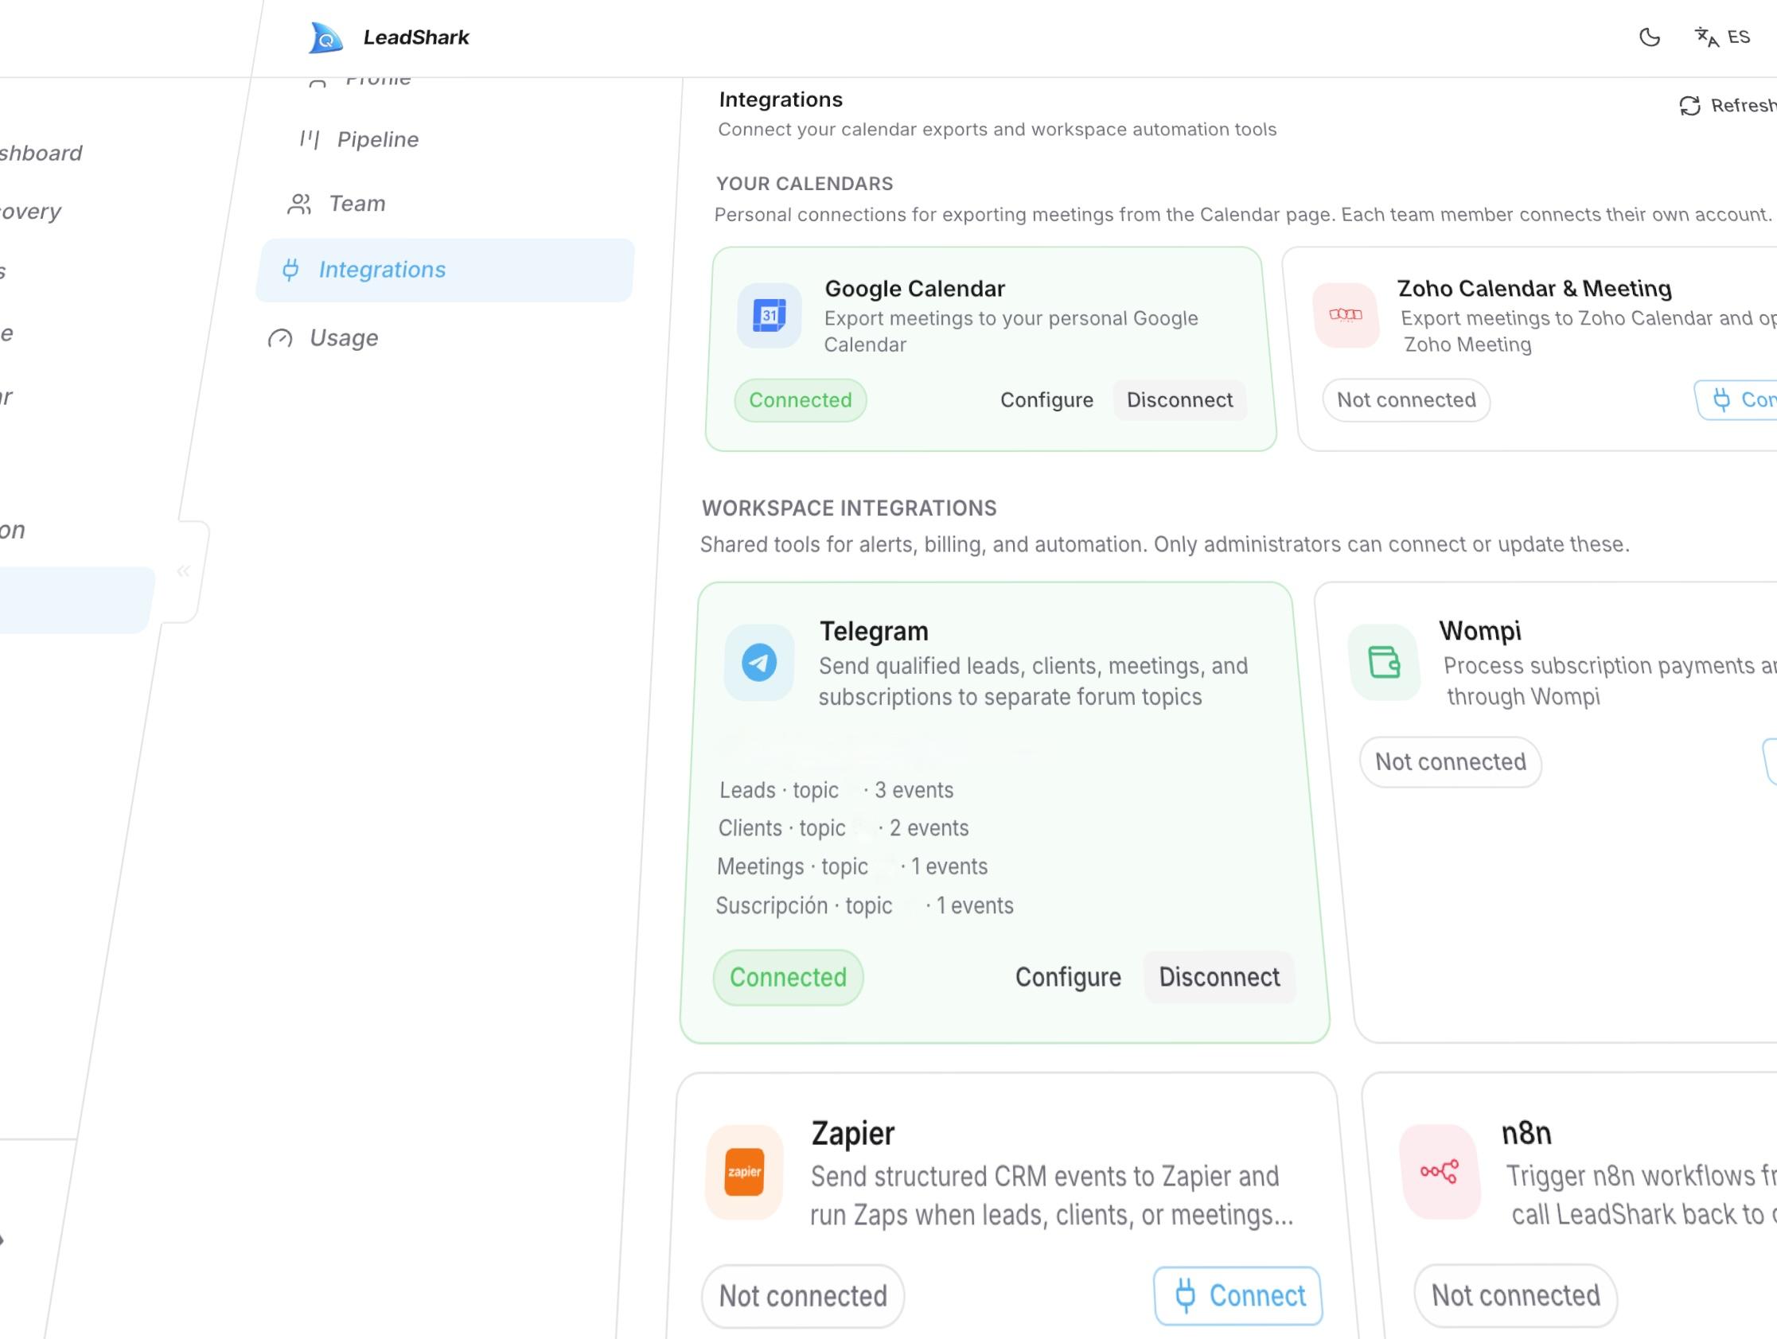Switch language using the ES translate button
Image resolution: width=1777 pixels, height=1339 pixels.
pyautogui.click(x=1722, y=37)
